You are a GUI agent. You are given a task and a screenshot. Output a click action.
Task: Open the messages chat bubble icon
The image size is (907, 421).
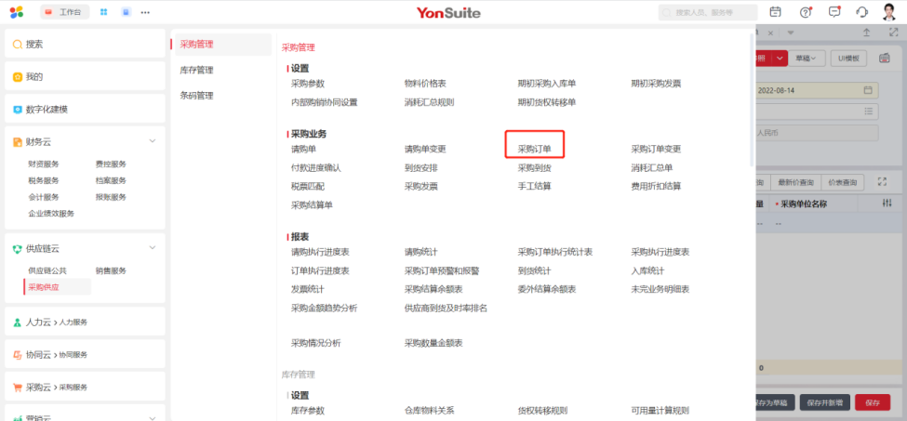tap(834, 12)
